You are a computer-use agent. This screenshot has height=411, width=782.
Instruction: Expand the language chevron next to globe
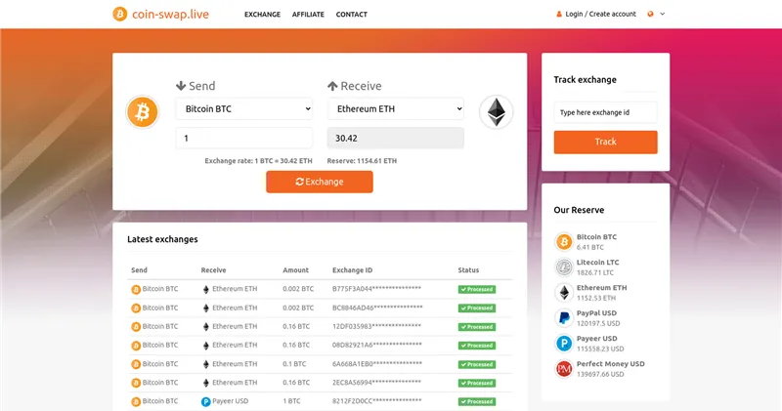[662, 14]
